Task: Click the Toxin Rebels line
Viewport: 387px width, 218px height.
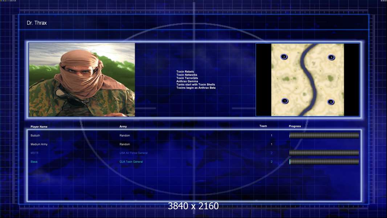Action: (185, 72)
